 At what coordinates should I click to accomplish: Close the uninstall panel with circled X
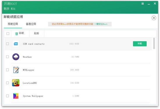click(154, 18)
